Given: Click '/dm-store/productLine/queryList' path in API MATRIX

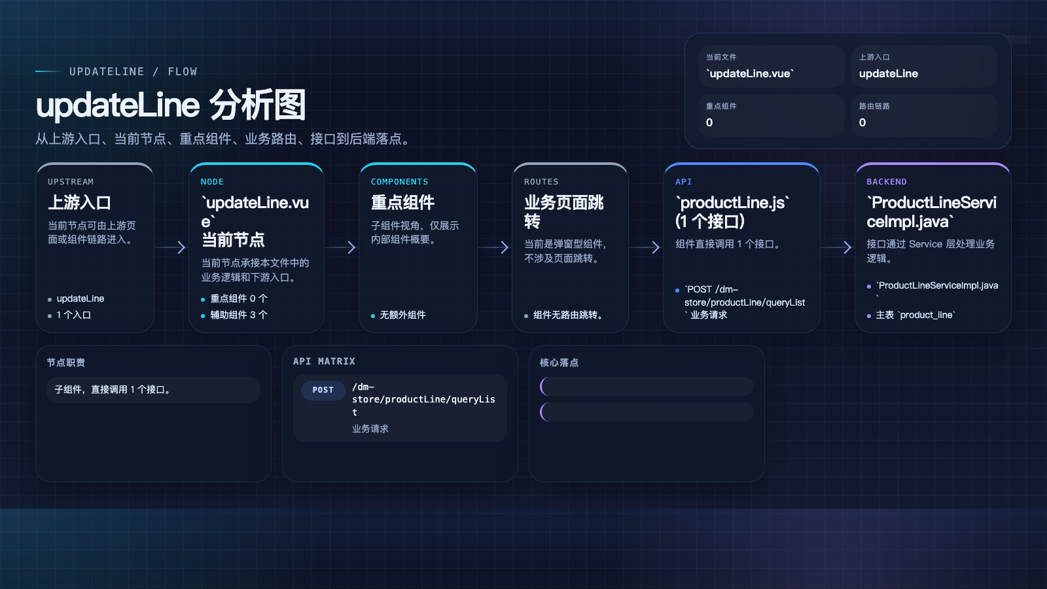Looking at the screenshot, I should coord(423,399).
